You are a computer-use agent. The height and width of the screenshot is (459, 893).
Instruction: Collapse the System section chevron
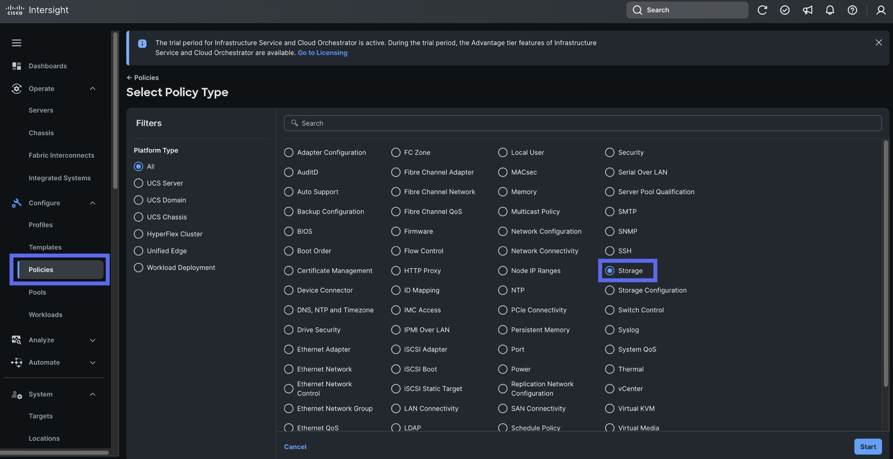pyautogui.click(x=93, y=394)
